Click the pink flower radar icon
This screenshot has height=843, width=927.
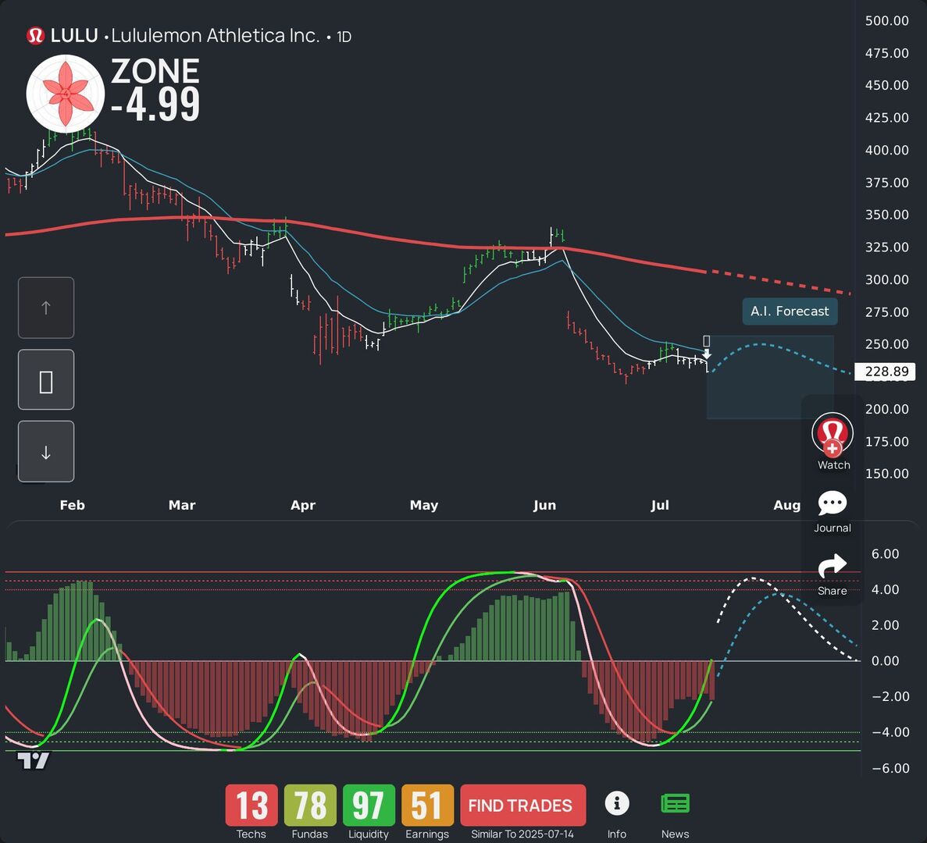66,94
